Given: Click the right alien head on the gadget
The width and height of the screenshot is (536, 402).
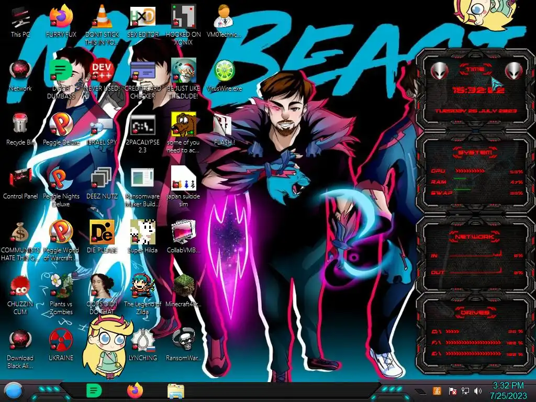Looking at the screenshot, I should (514, 71).
